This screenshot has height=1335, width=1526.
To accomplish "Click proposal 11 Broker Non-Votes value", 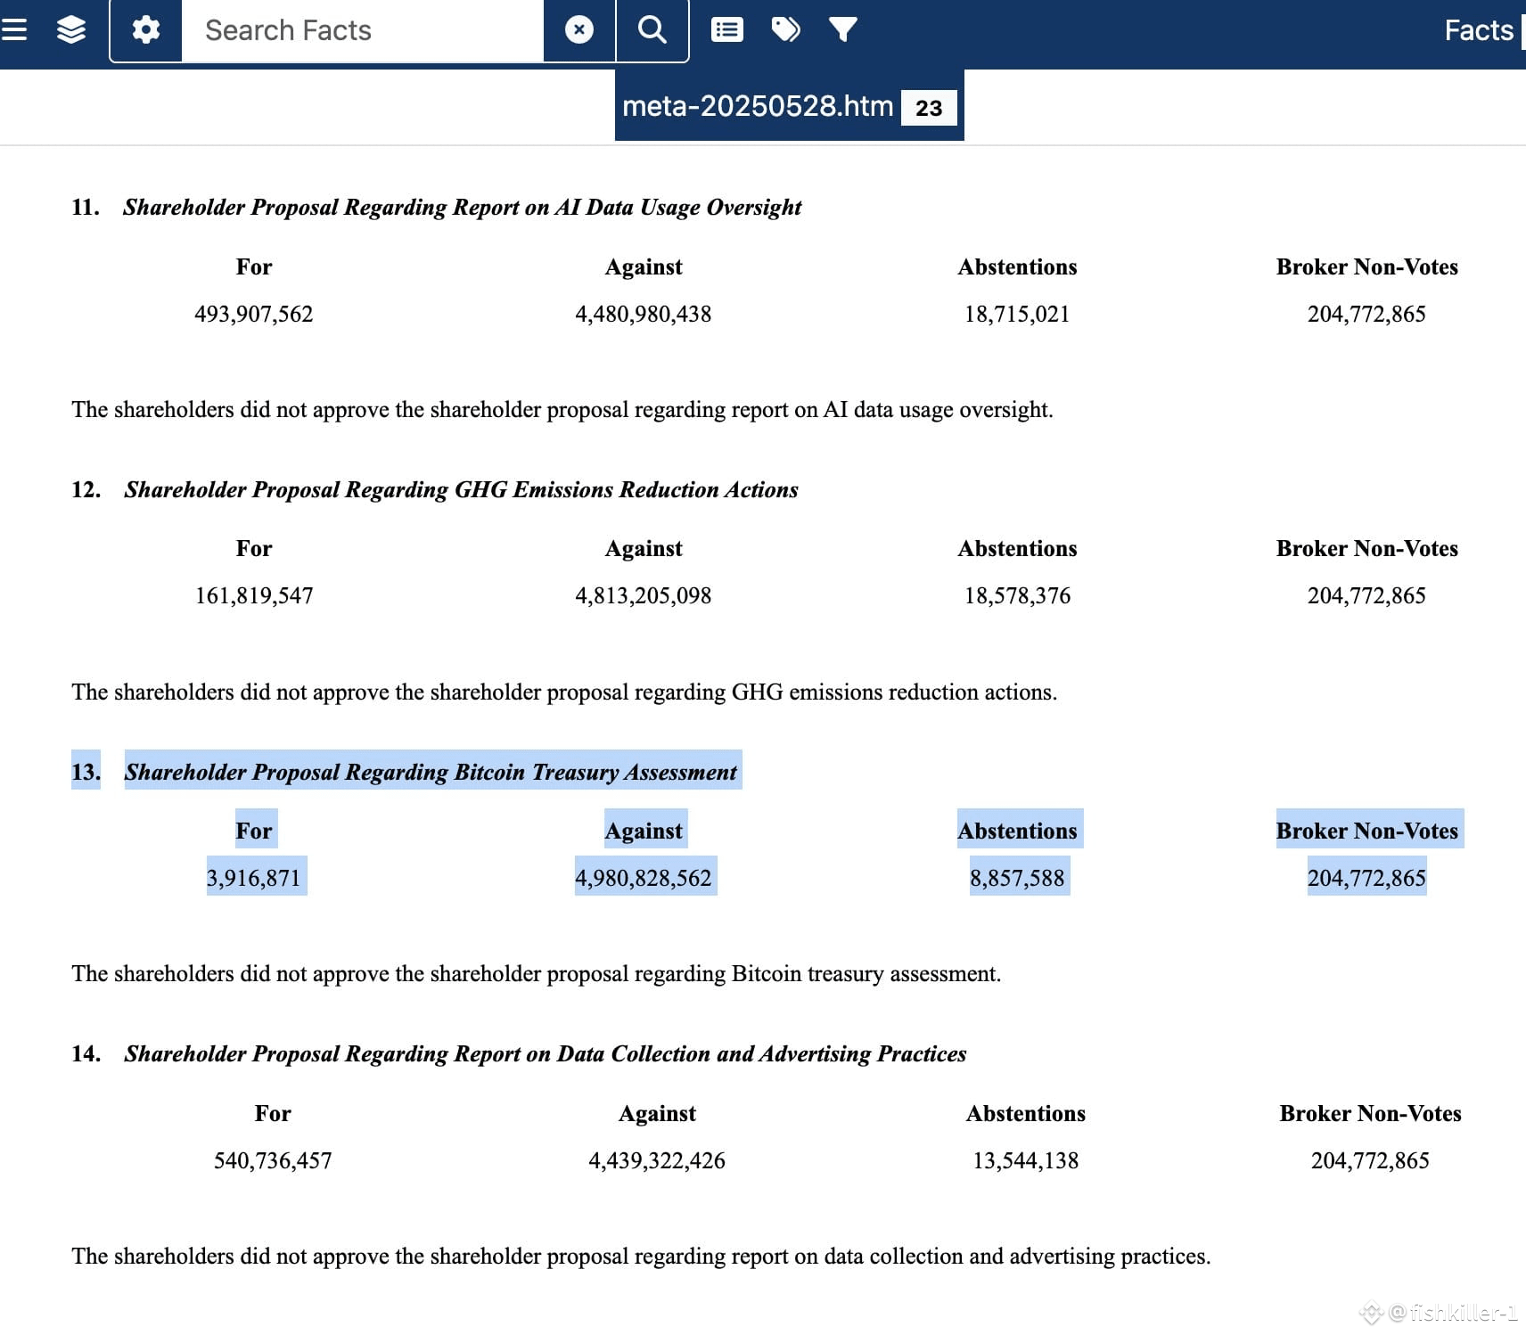I will [x=1366, y=314].
